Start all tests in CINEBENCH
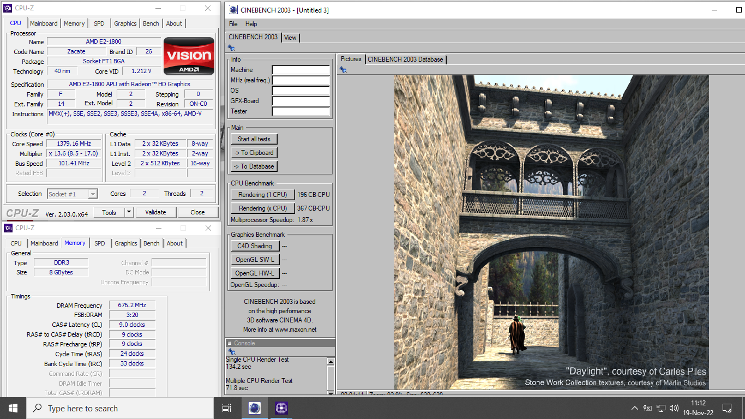Screen dimensions: 745x419 254,139
